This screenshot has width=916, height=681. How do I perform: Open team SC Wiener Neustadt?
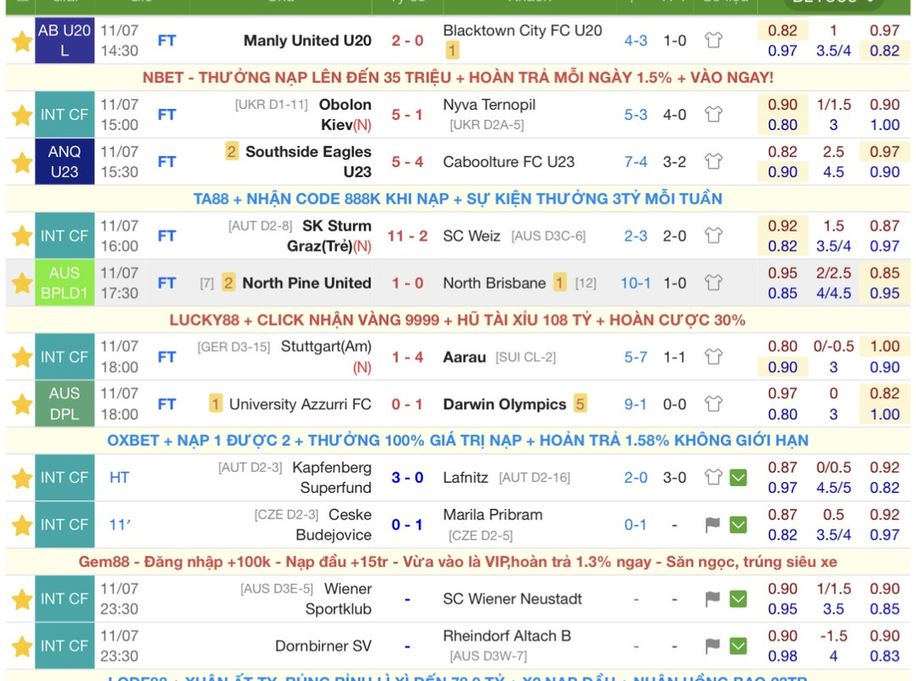[512, 598]
